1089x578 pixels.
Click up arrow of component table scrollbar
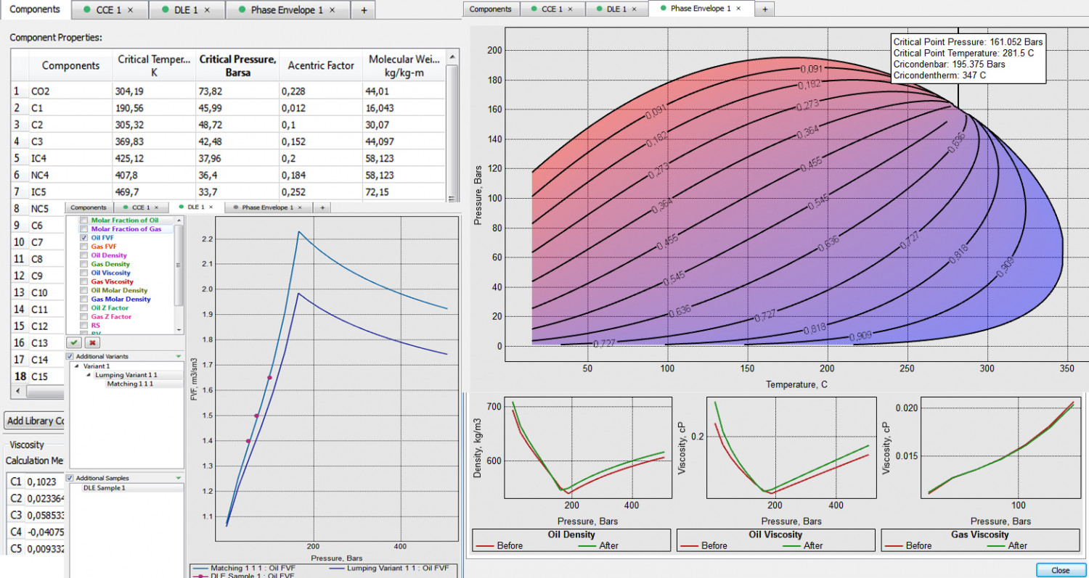click(x=453, y=57)
